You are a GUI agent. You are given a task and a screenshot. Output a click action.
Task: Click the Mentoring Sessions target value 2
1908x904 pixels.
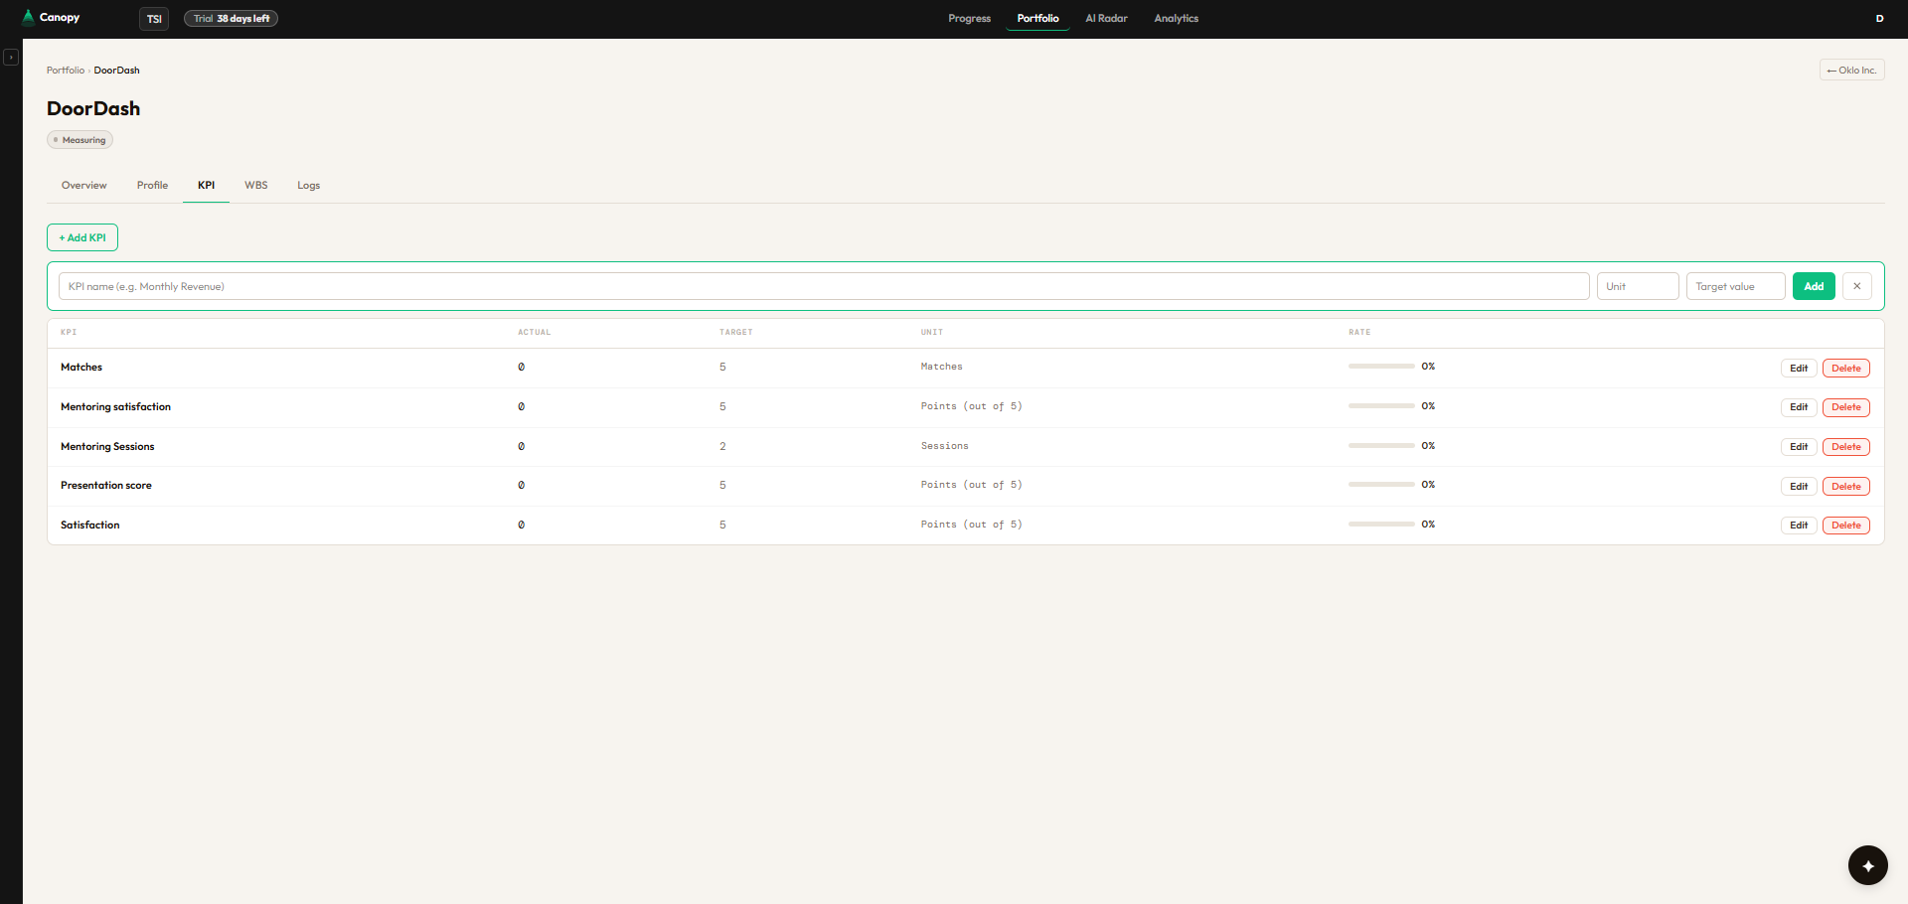pyautogui.click(x=722, y=447)
